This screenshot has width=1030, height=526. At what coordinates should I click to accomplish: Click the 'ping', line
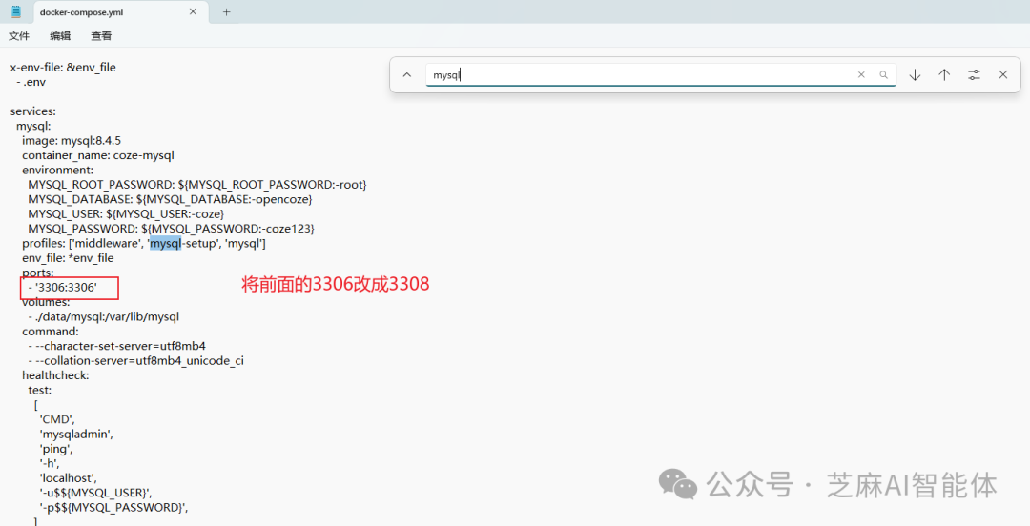(x=56, y=449)
